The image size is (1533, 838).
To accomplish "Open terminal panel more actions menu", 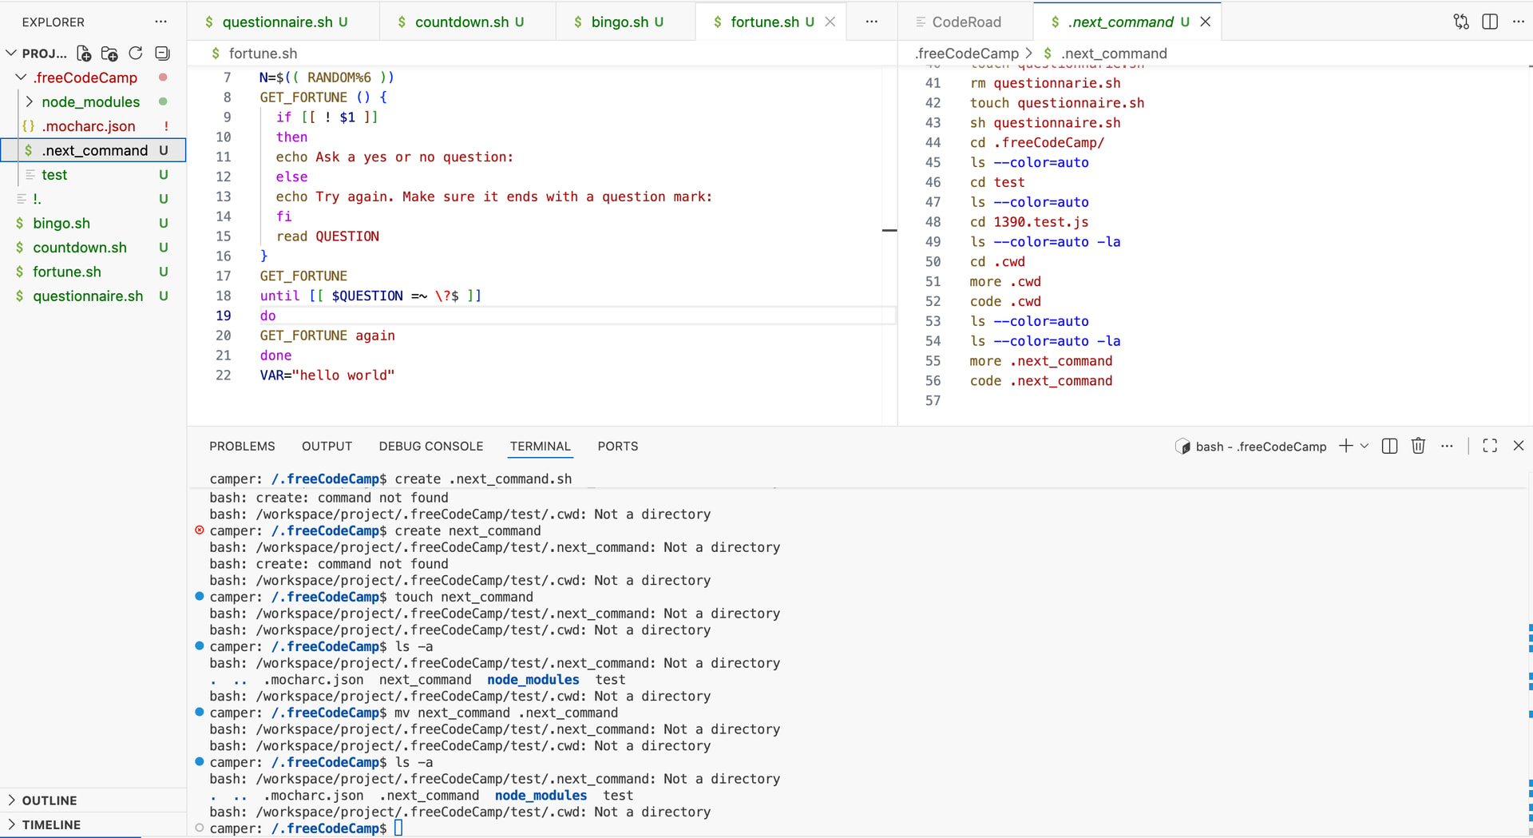I will coord(1447,446).
